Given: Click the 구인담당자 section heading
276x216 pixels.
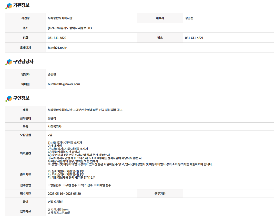Looking at the screenshot, I should [23, 61].
